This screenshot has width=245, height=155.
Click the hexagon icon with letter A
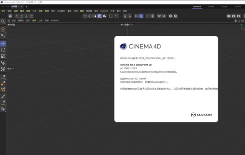pos(176,16)
